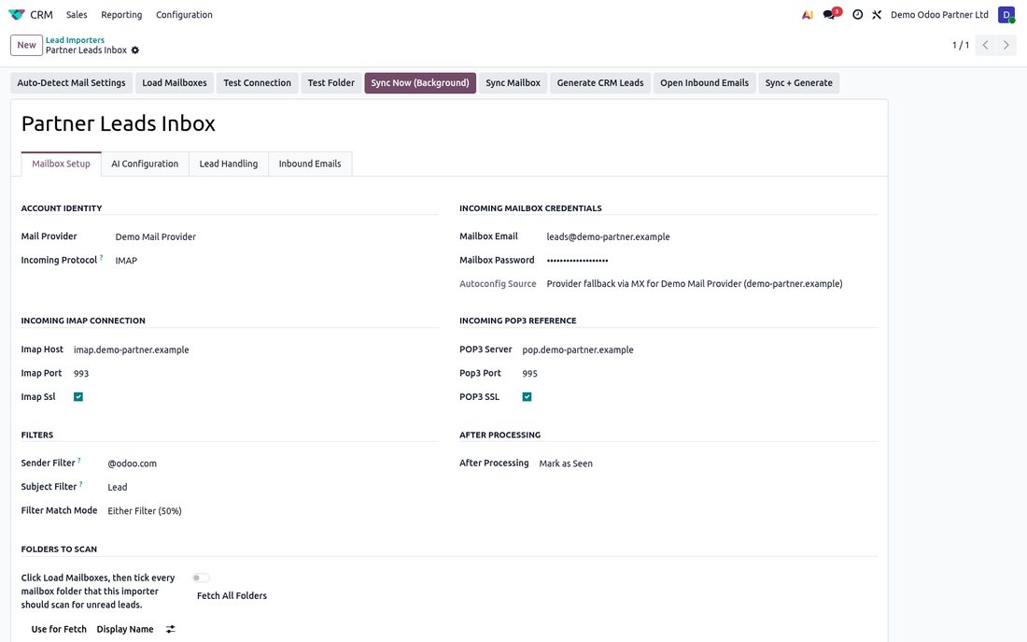Open the activities clock icon
Screen dimensions: 1027x642
pos(857,14)
